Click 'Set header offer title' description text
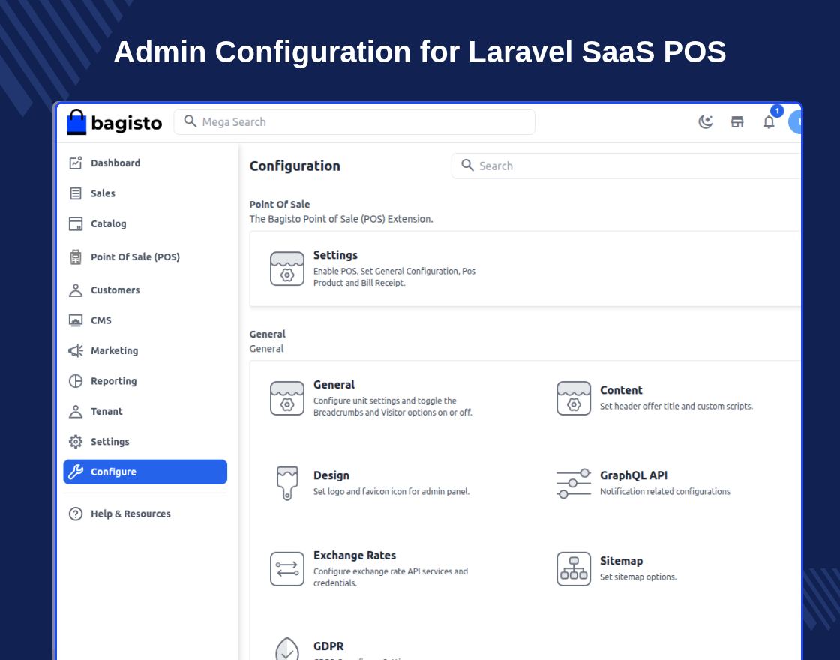Viewport: 840px width, 660px height. click(676, 406)
